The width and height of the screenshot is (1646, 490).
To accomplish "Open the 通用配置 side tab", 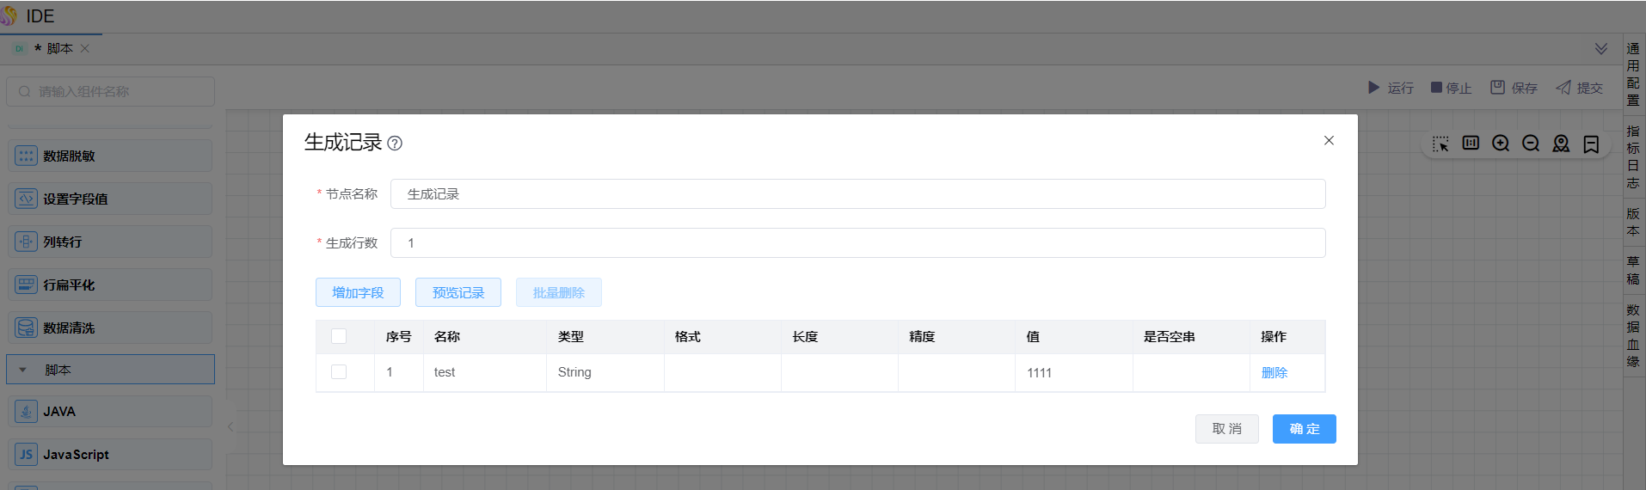I will tap(1633, 74).
